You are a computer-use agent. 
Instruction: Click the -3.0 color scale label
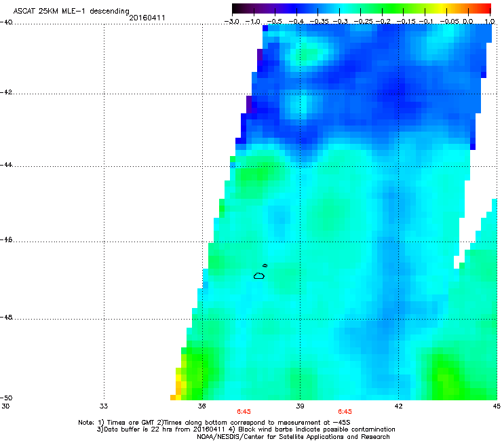(x=231, y=22)
